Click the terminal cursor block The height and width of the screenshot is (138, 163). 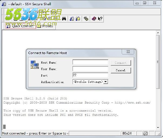tap(4, 127)
